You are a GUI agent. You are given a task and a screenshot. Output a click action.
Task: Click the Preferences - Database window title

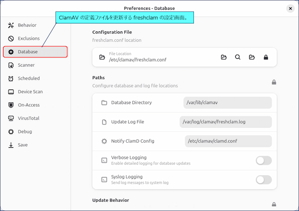(x=149, y=8)
